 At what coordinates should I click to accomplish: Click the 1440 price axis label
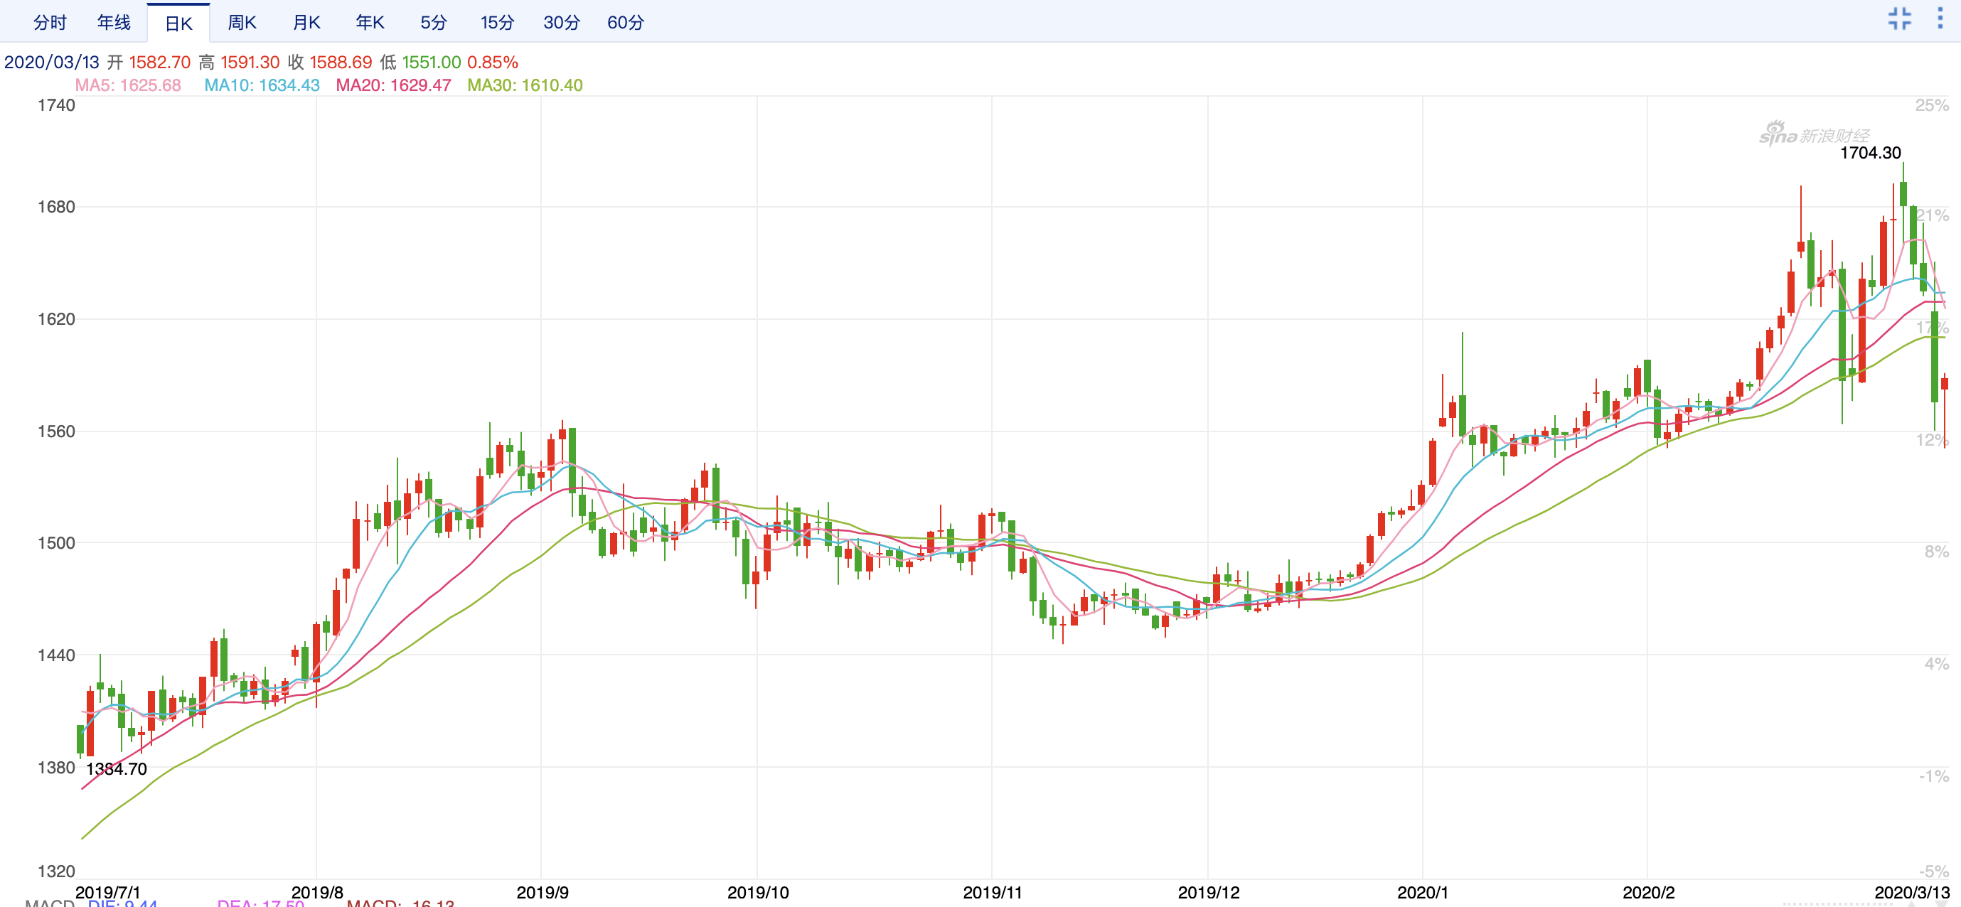56,655
